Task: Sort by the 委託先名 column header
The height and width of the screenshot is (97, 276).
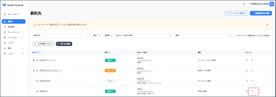Action: coord(36,52)
